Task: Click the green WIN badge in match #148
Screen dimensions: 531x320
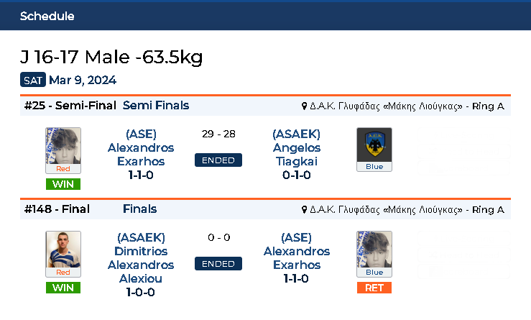Action: click(x=63, y=288)
